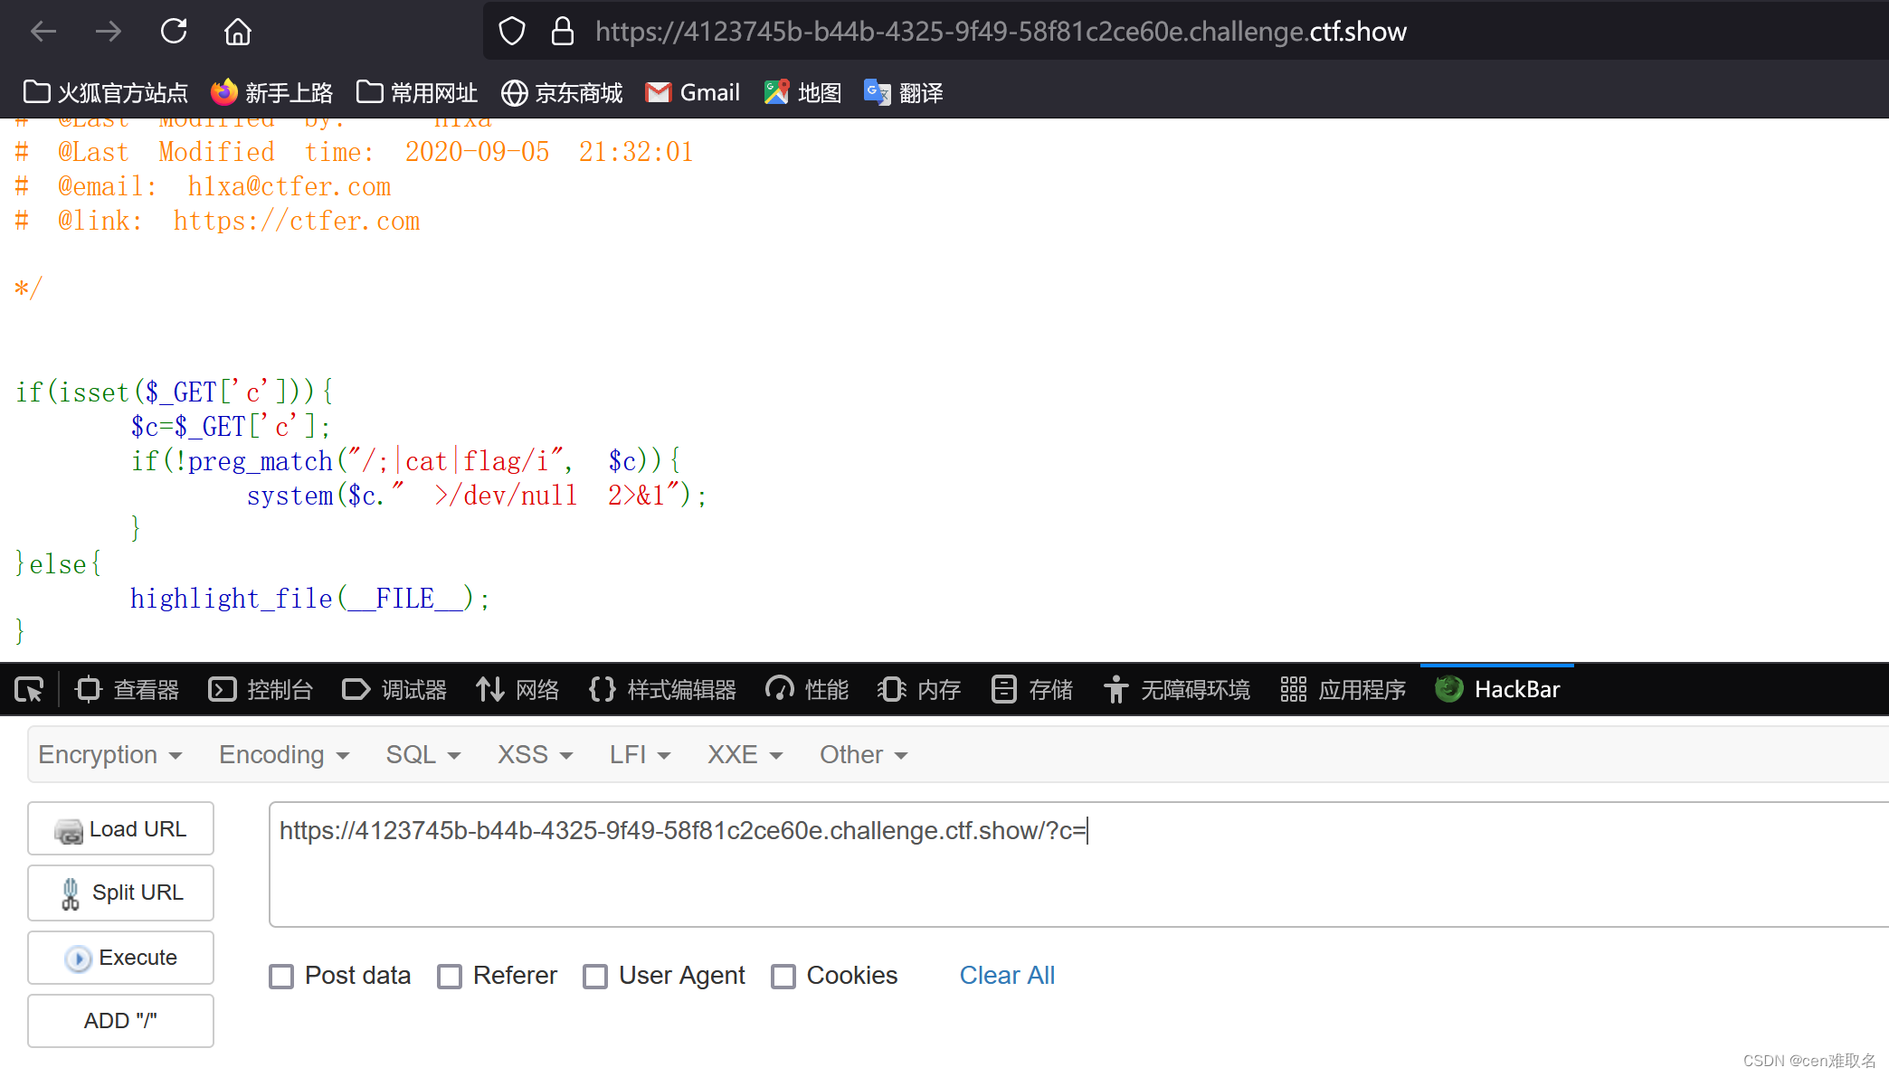1889x1077 pixels.
Task: Check the Cookies checkbox
Action: pos(783,977)
